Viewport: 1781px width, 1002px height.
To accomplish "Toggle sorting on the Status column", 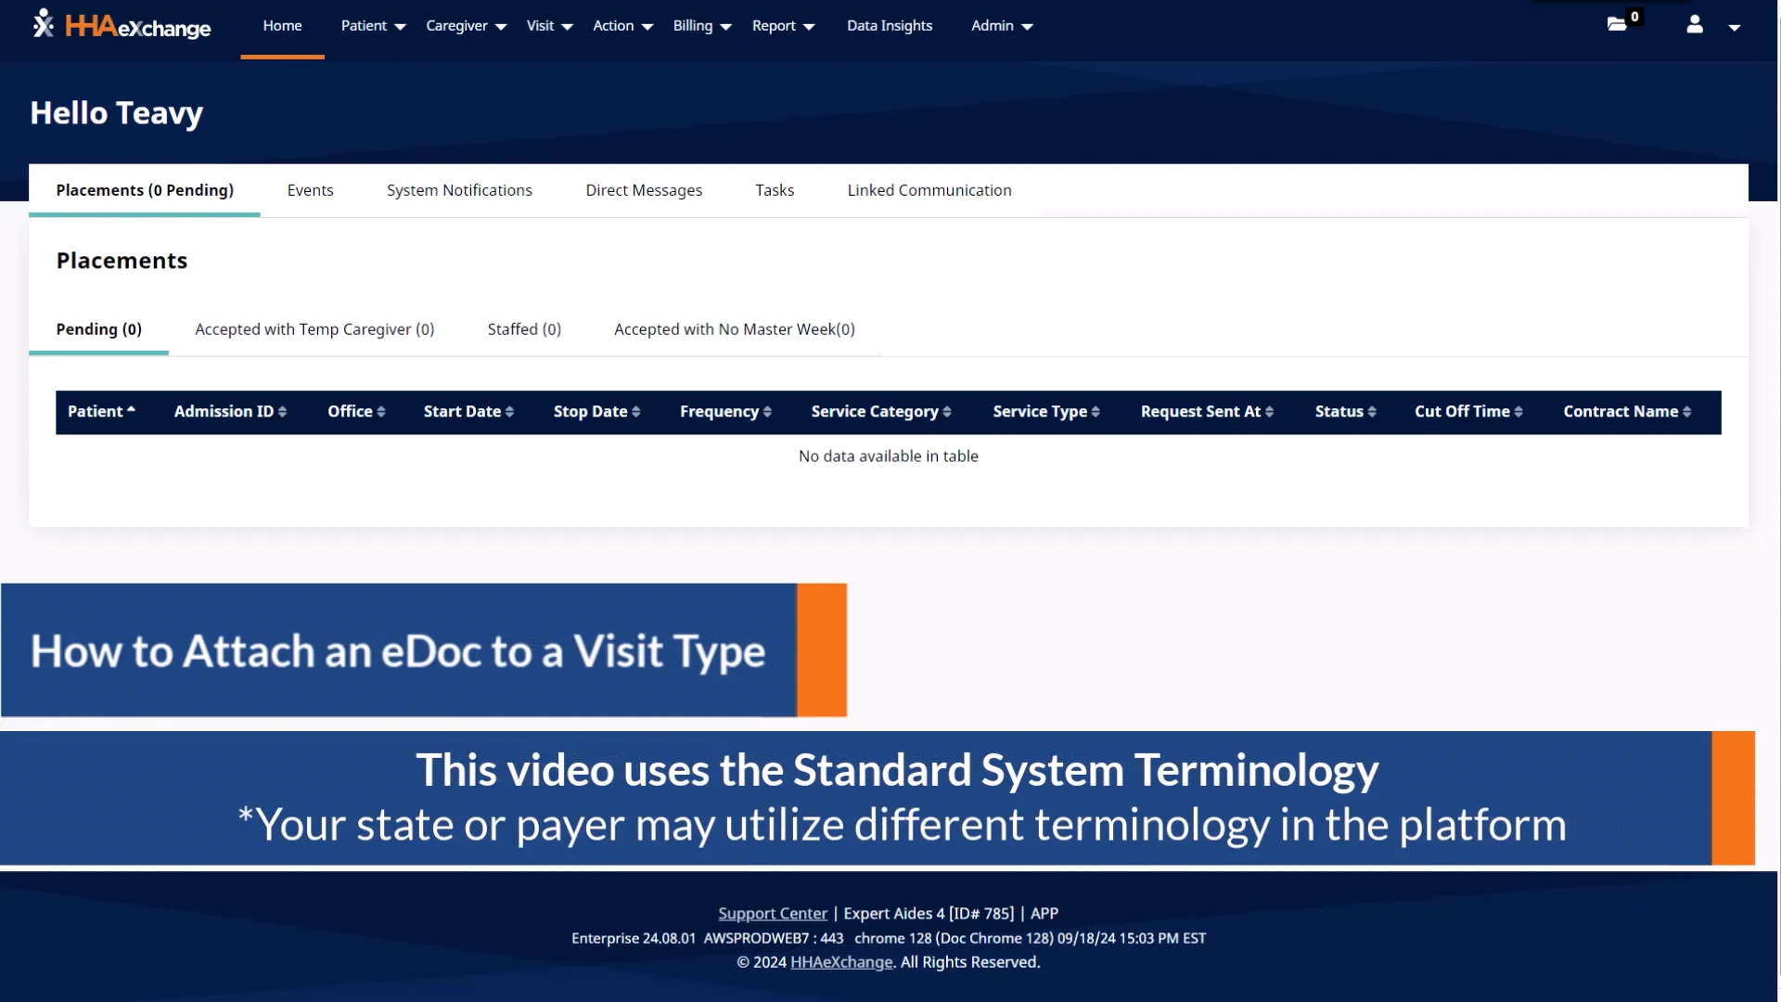I will (x=1372, y=411).
